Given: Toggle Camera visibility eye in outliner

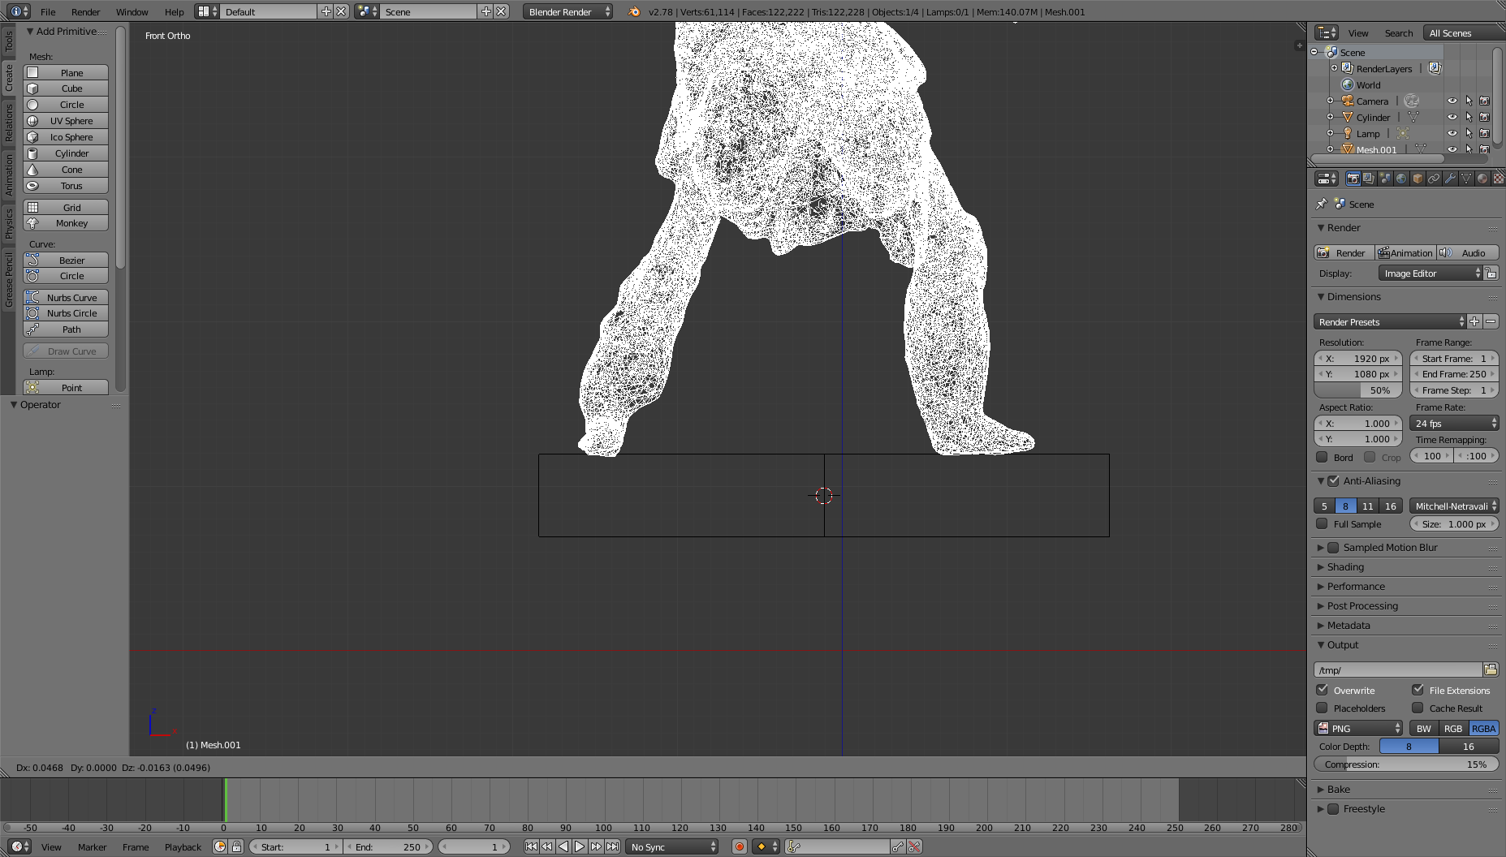Looking at the screenshot, I should (1452, 101).
